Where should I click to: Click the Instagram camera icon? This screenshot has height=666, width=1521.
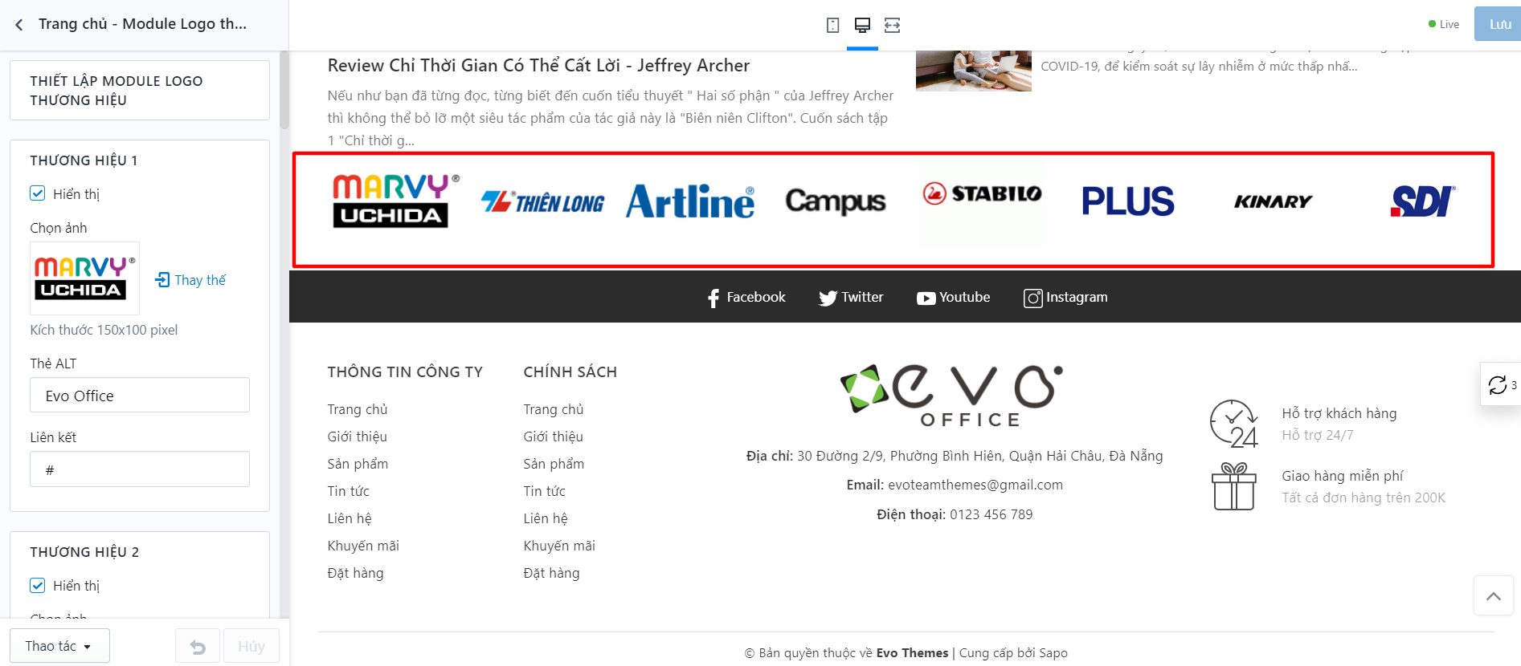tap(1032, 298)
